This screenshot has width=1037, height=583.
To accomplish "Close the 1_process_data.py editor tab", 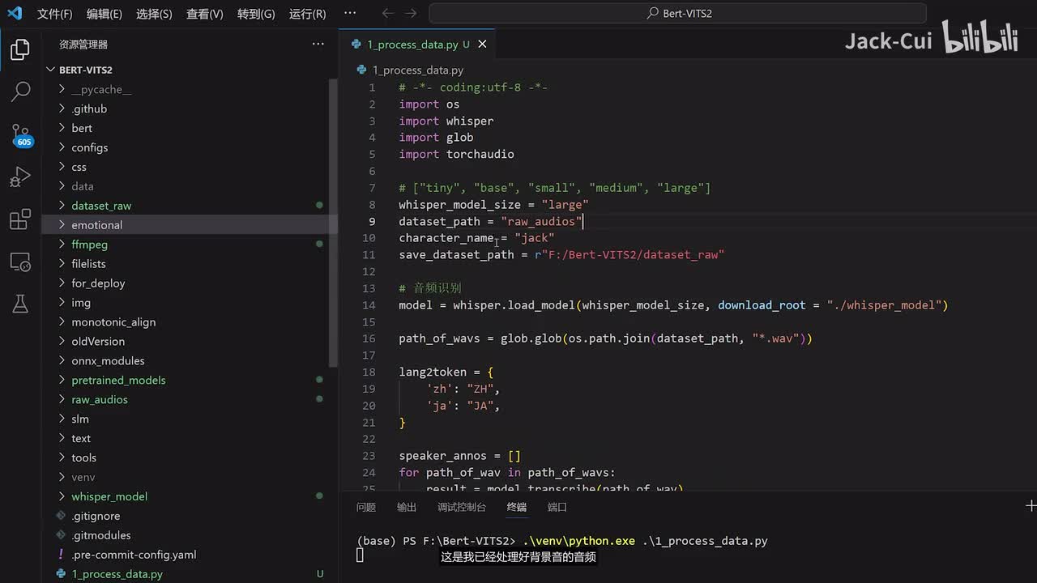I will (x=482, y=45).
